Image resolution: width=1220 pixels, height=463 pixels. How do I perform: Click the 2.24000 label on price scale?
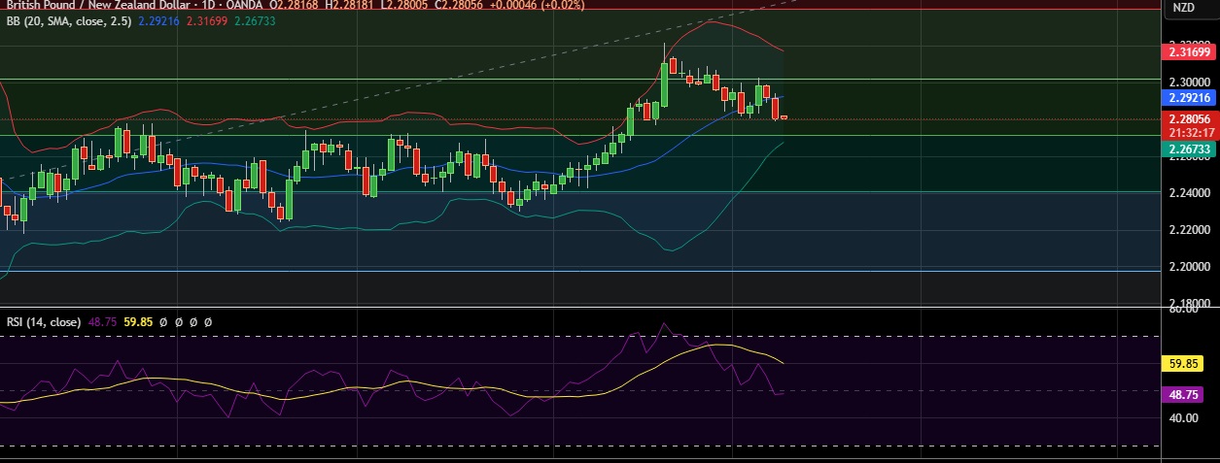pos(1189,193)
